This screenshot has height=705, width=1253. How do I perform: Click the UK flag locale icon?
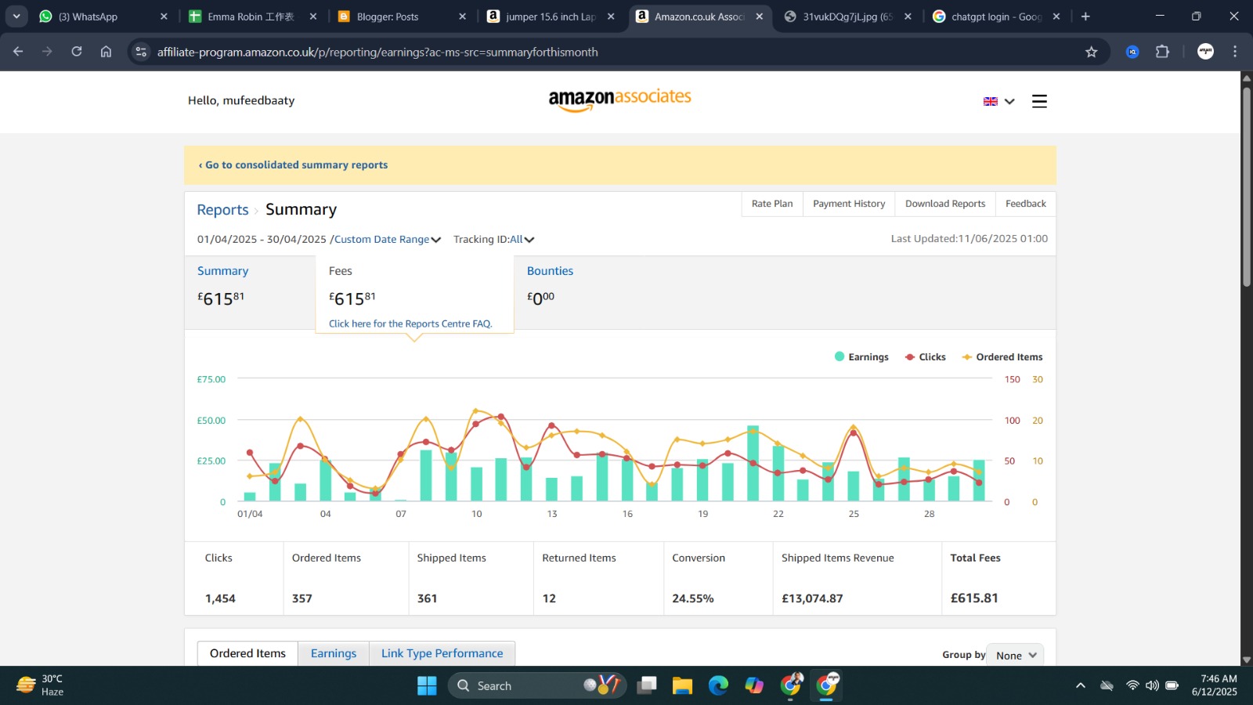(991, 101)
